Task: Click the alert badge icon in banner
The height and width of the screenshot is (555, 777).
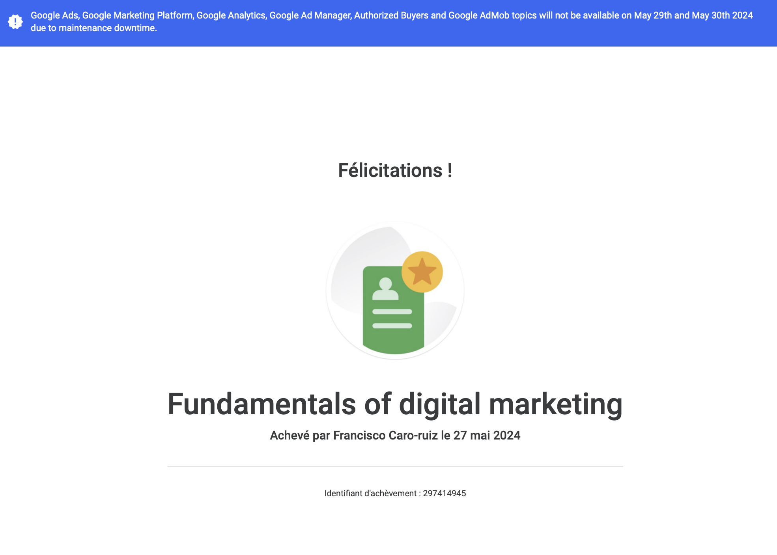Action: [x=15, y=22]
